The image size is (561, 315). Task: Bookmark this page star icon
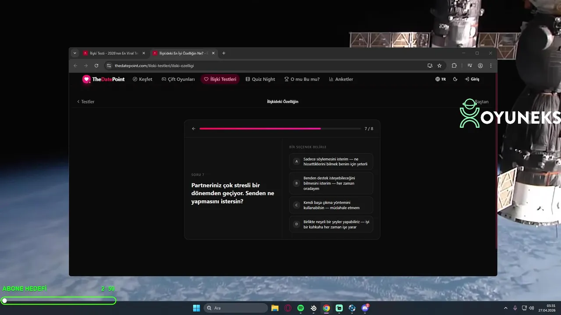440,66
